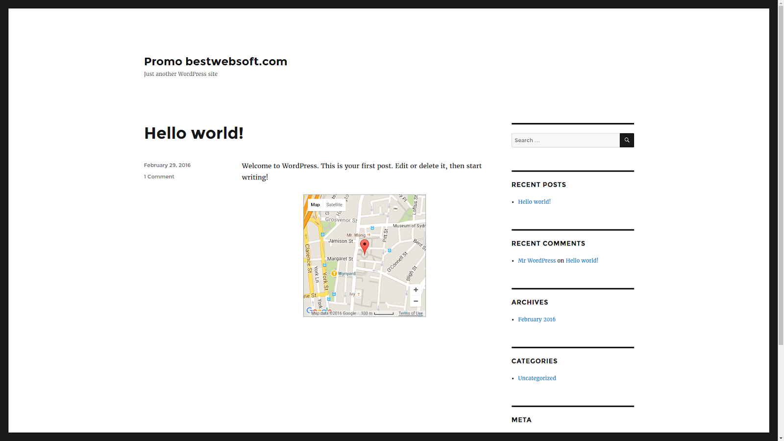Screen dimensions: 784x441
Task: Zoom out on the map with minus
Action: point(416,301)
